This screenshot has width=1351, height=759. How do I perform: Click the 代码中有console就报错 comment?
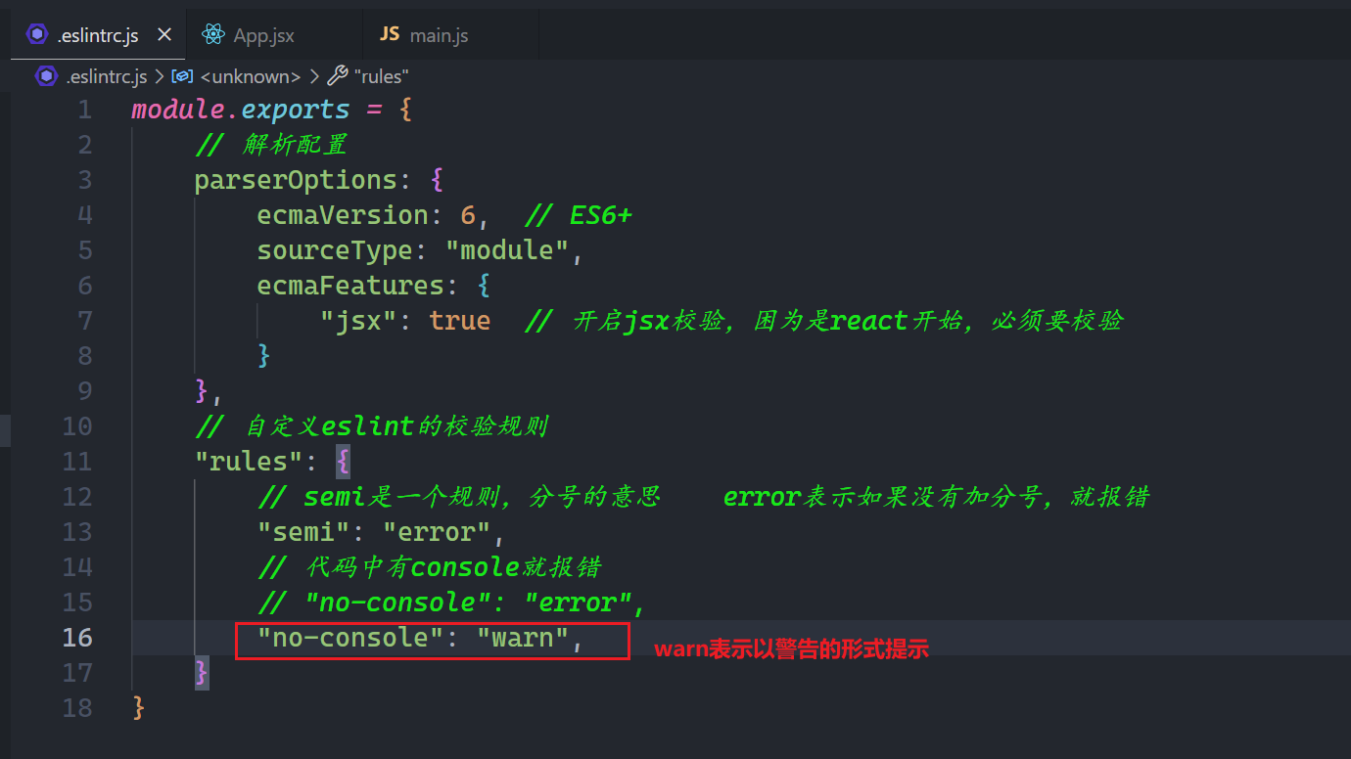click(430, 567)
